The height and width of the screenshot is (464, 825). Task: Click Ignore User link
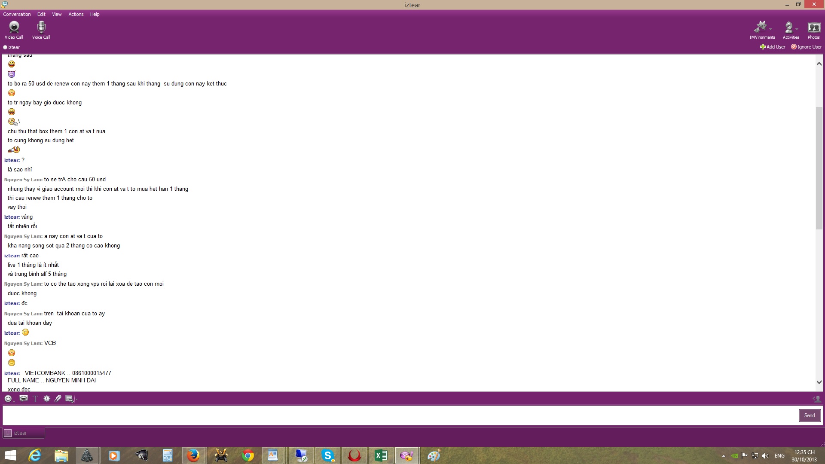(x=807, y=47)
